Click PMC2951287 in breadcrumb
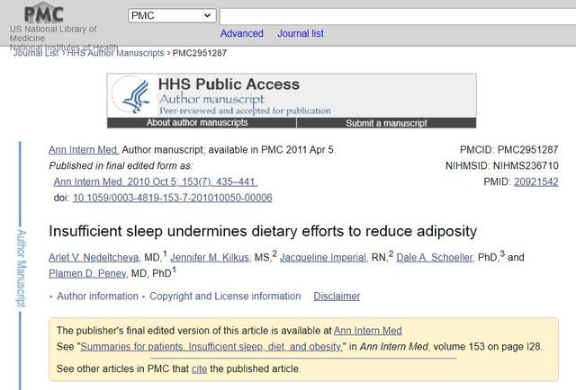The height and width of the screenshot is (390, 576). (x=200, y=53)
